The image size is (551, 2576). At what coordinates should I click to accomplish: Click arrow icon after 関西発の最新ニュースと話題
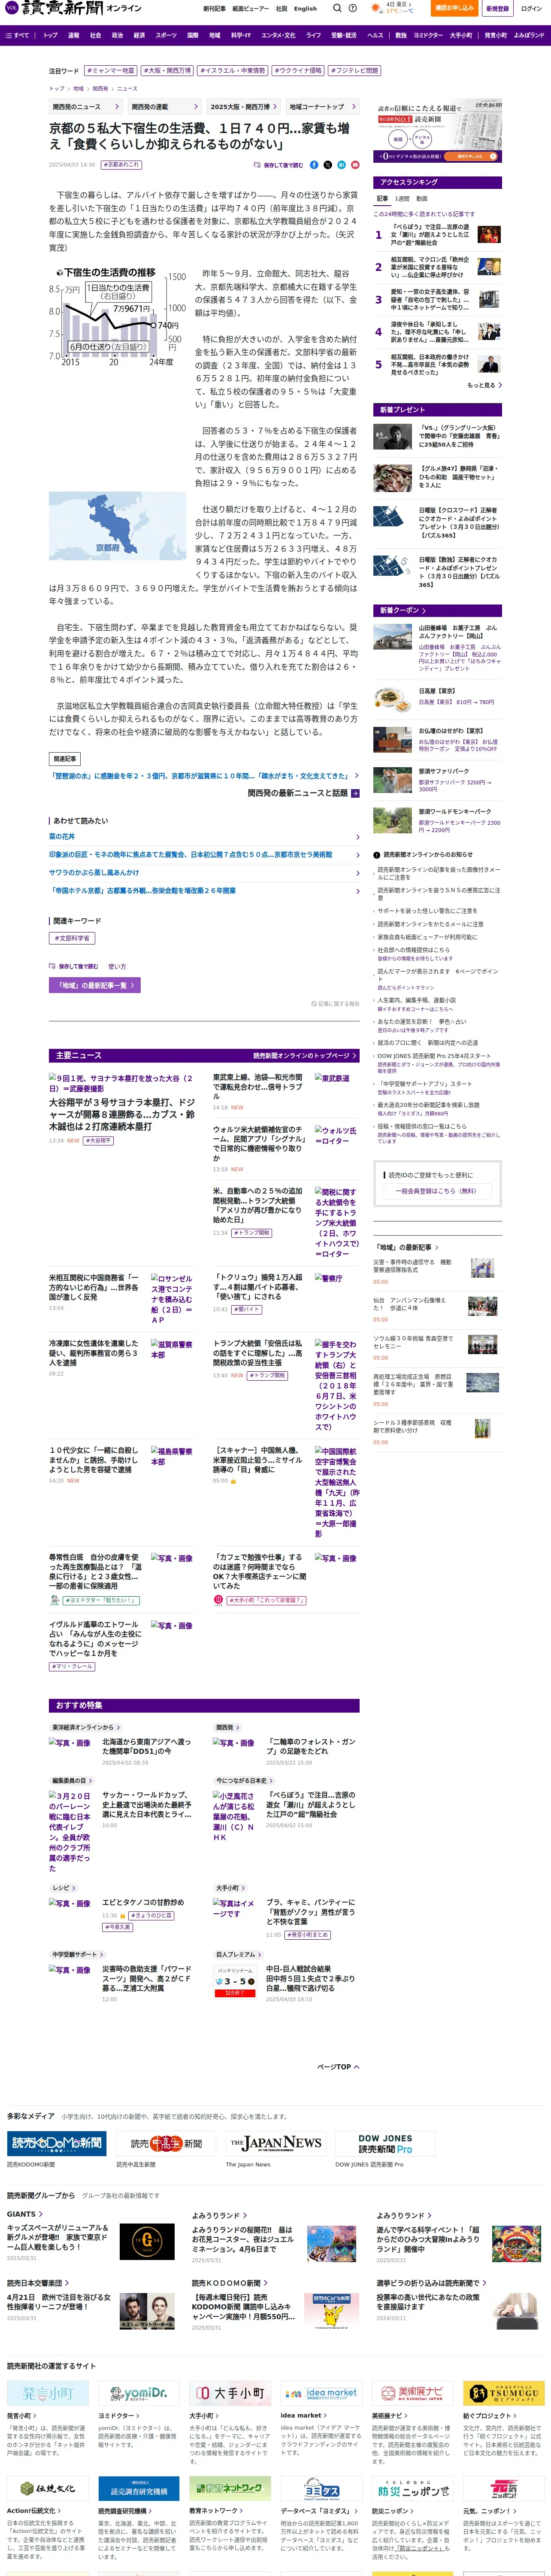point(355,793)
